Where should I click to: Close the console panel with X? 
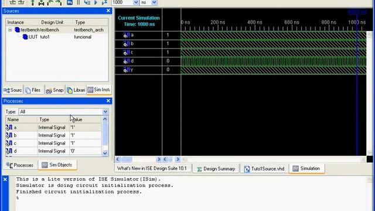5,179
